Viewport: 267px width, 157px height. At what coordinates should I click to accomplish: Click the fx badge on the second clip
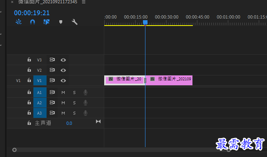point(152,79)
